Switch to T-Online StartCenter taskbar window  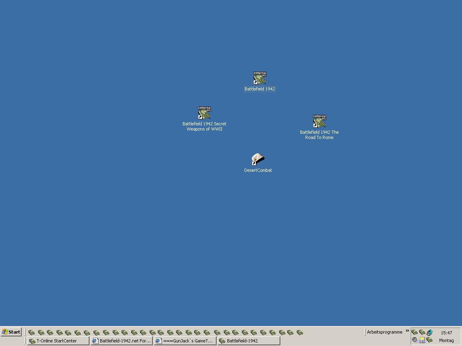click(x=58, y=341)
